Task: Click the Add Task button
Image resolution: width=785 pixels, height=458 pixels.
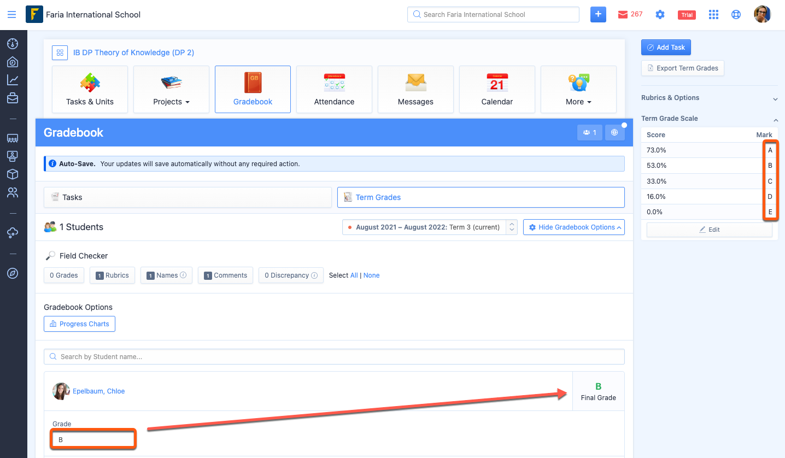Action: click(666, 48)
